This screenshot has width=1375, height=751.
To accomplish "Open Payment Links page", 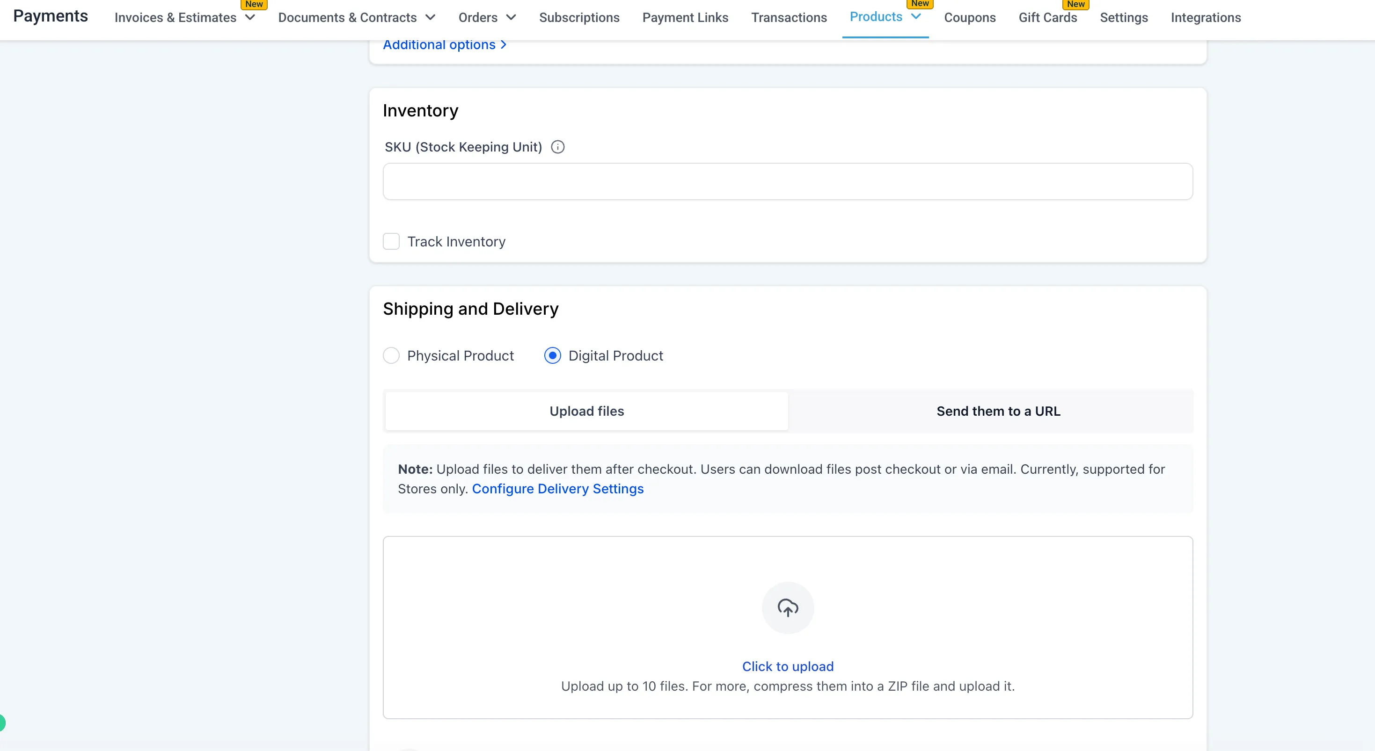I will [685, 18].
